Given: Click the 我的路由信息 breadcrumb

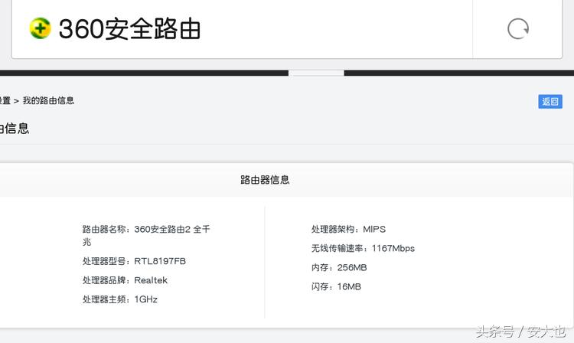Looking at the screenshot, I should (48, 100).
